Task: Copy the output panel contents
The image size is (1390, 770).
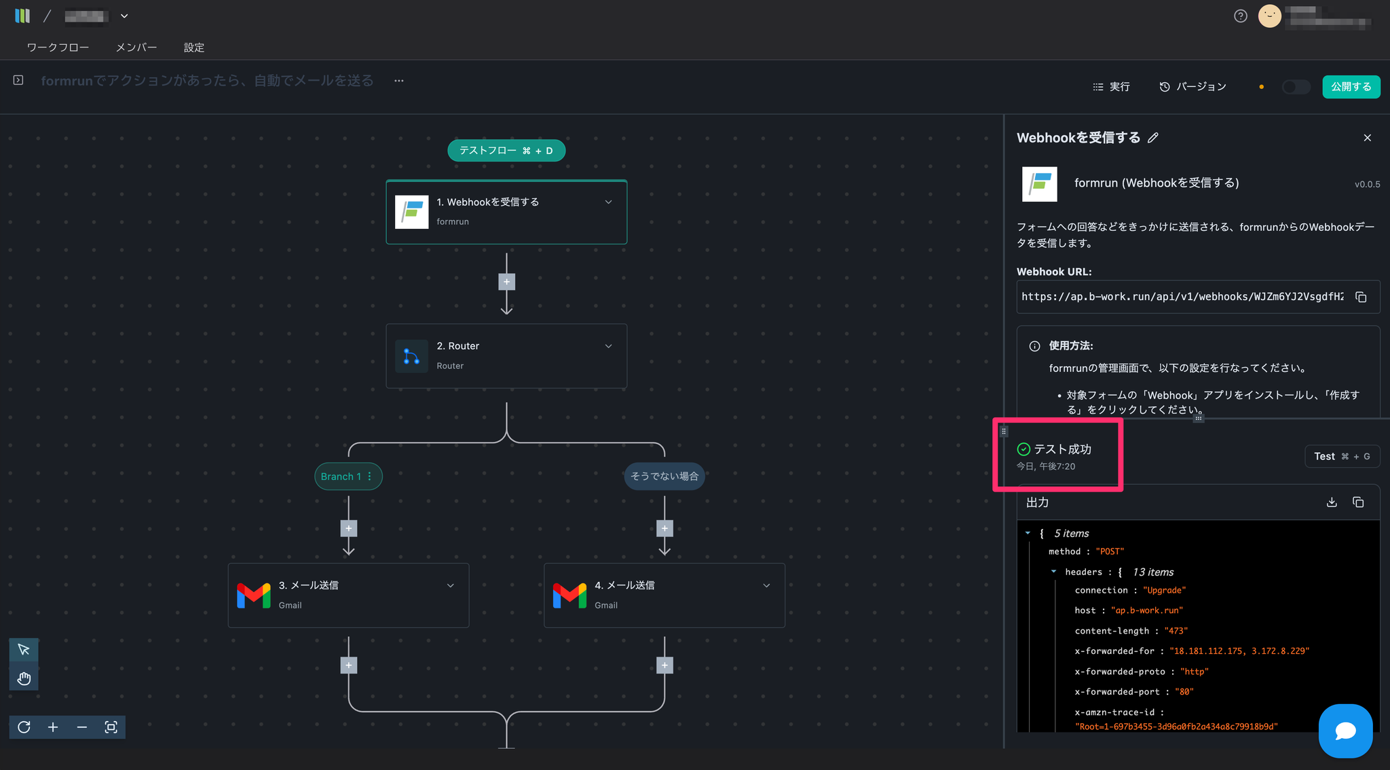Action: (1358, 502)
